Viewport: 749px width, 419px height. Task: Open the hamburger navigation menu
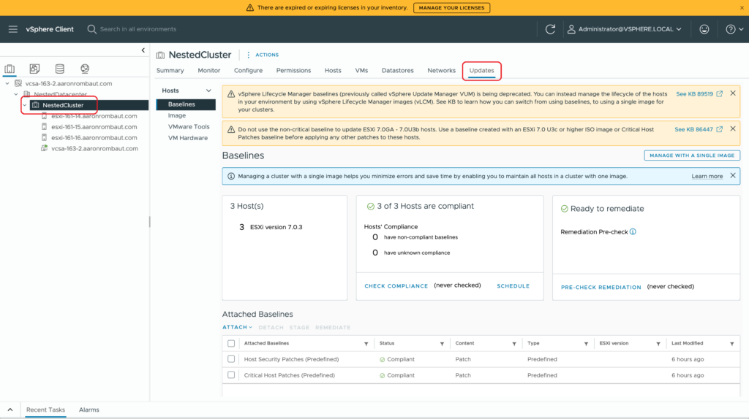click(12, 29)
